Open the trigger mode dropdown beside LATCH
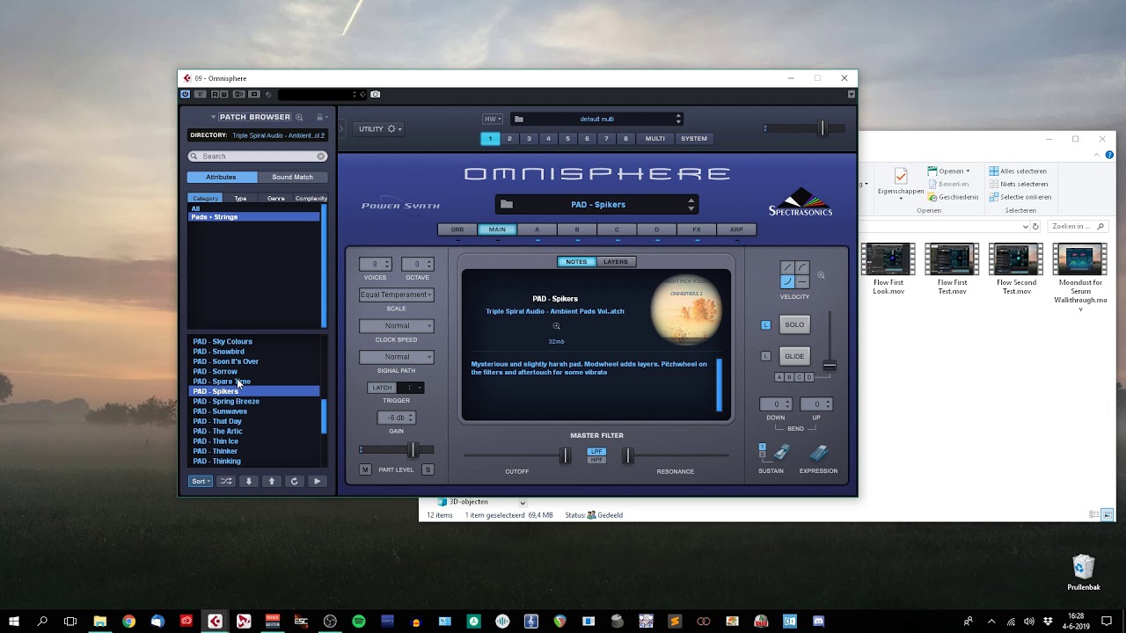The width and height of the screenshot is (1126, 633). (x=411, y=388)
